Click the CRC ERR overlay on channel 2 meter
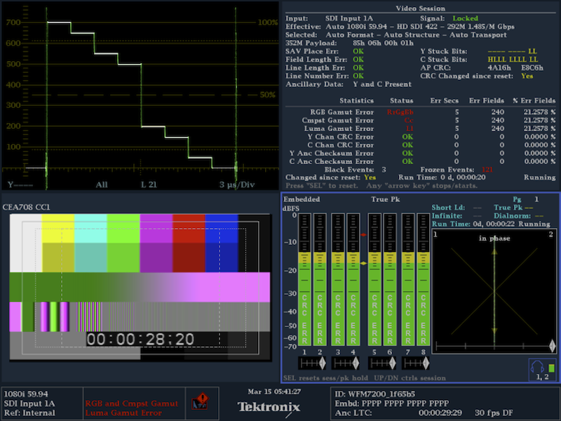Viewport: 561px width, 421px height. click(319, 316)
